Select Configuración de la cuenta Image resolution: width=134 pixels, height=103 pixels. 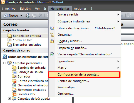pyautogui.click(x=84, y=74)
